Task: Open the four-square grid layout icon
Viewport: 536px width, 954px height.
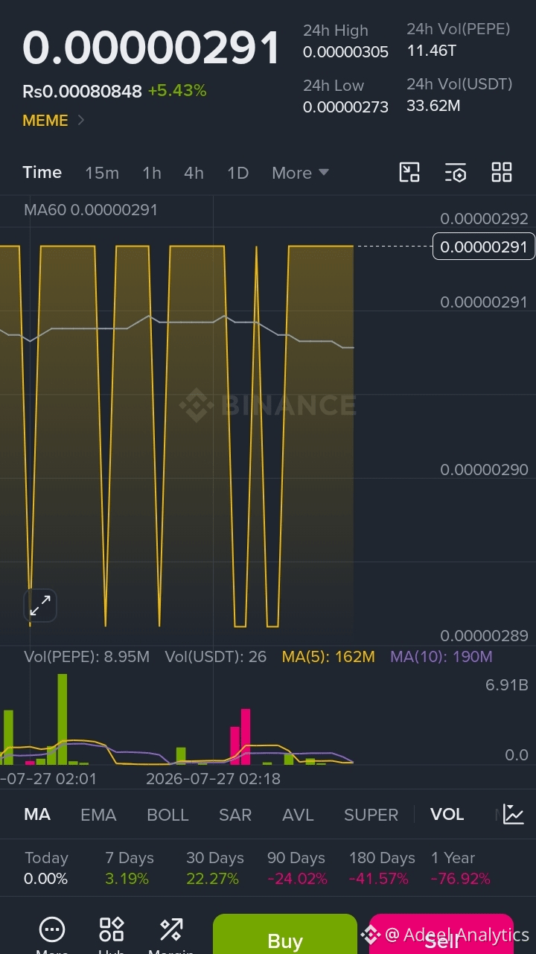Action: coord(502,173)
